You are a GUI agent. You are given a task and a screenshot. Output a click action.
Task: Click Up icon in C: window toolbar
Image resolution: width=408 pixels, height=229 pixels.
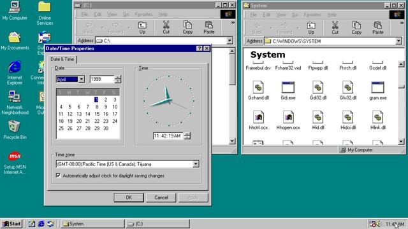[142, 27]
